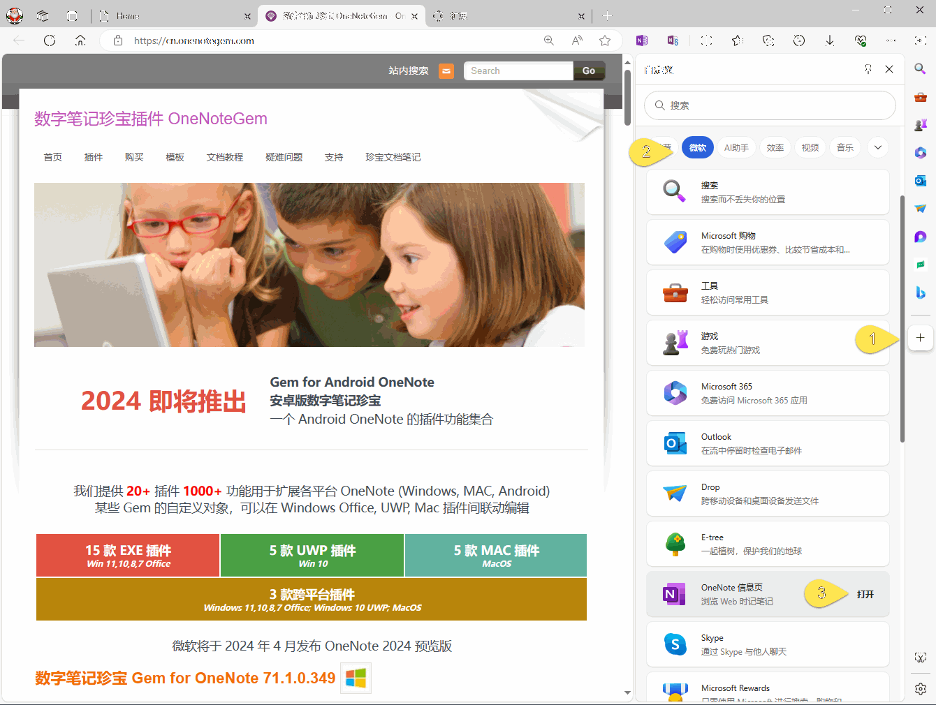Open the 3 款跨平台插件 tile
936x705 pixels.
pyautogui.click(x=312, y=600)
